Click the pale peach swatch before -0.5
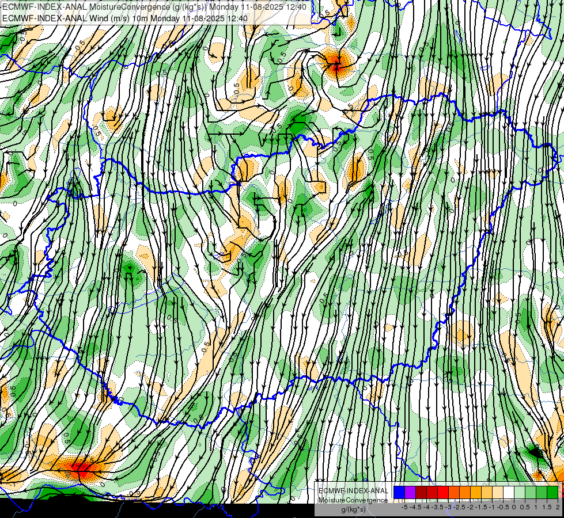 coord(498,492)
